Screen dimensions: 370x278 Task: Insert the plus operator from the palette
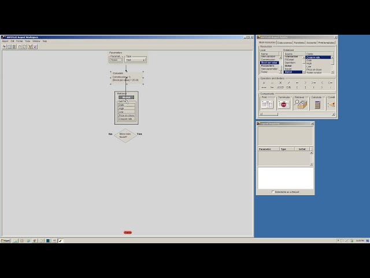tap(264, 83)
